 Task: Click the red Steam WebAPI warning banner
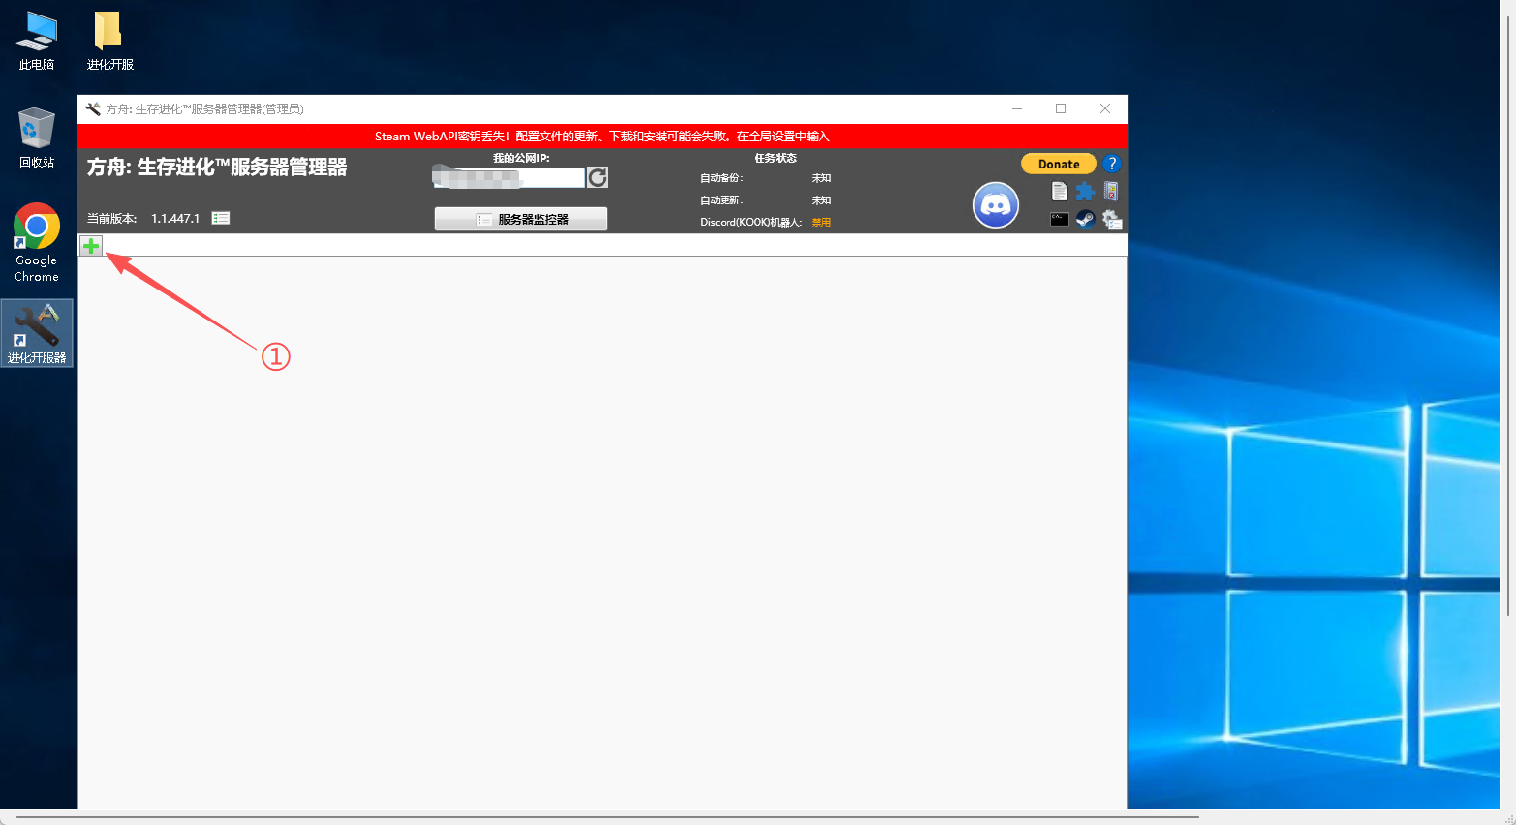point(603,137)
